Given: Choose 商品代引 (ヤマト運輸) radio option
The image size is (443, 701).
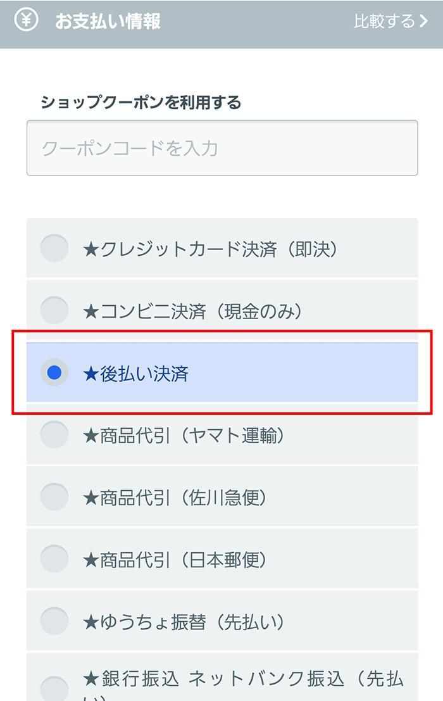Looking at the screenshot, I should pos(54,434).
